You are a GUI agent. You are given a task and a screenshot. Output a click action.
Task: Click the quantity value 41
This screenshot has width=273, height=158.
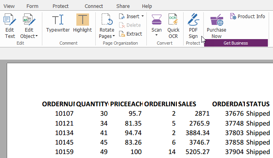pyautogui.click(x=104, y=133)
